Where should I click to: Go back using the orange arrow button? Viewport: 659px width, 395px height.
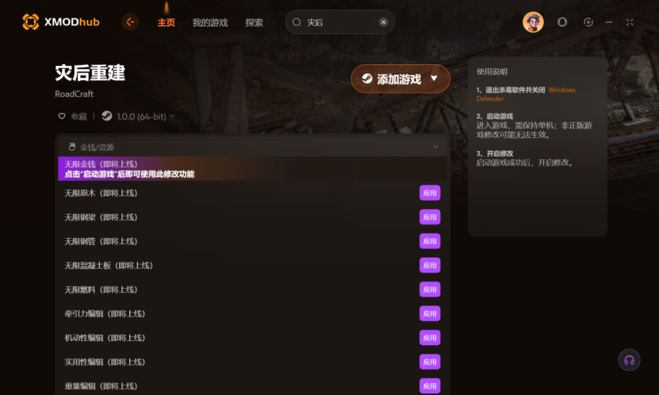(130, 22)
